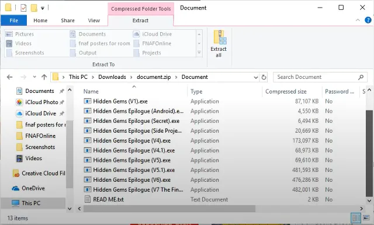Open the File tab

13,20
